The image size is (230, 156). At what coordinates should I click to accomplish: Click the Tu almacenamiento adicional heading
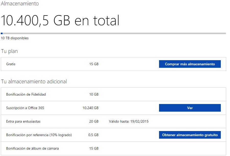[34, 82]
